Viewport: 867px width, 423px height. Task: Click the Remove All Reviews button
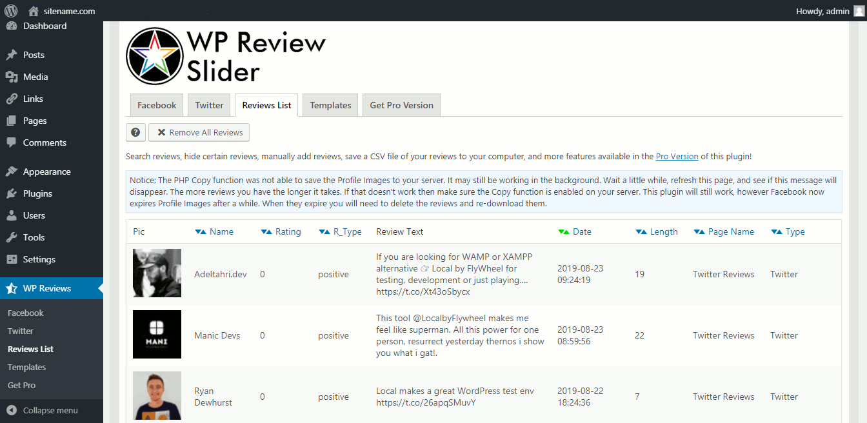(199, 132)
